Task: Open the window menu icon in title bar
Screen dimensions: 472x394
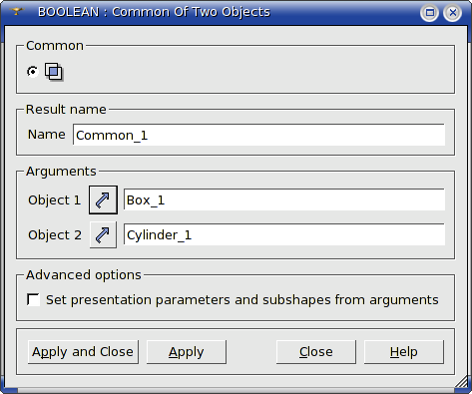Action: click(16, 12)
